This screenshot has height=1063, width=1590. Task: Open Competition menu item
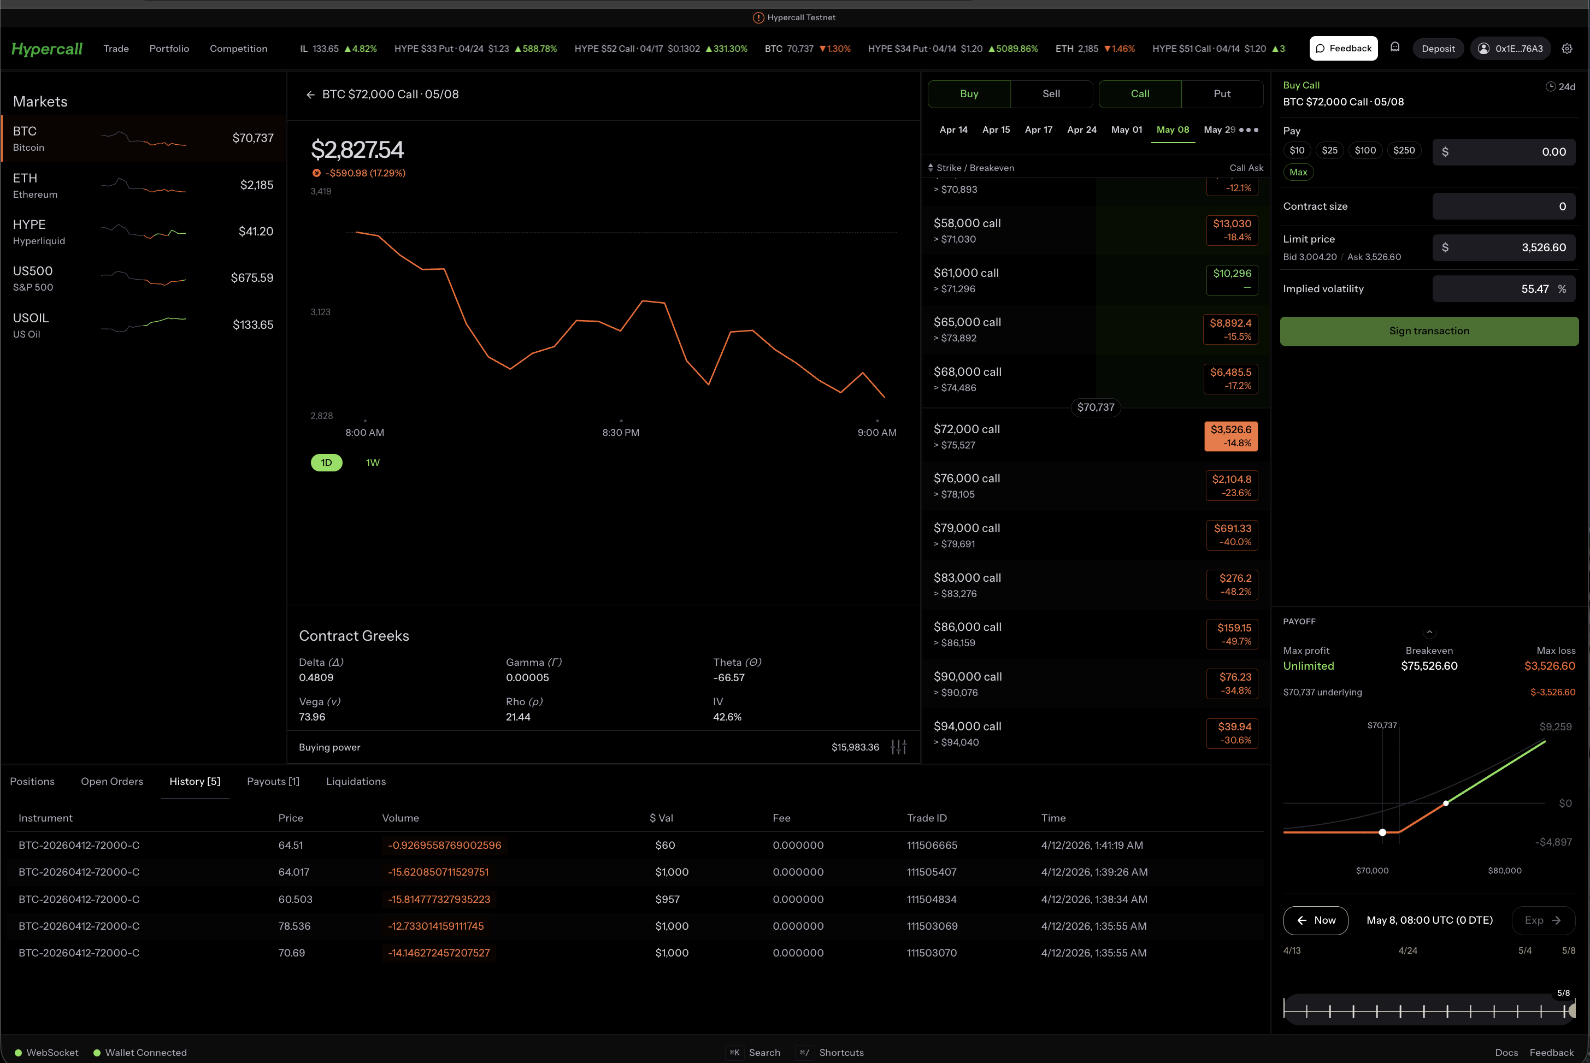pyautogui.click(x=238, y=49)
